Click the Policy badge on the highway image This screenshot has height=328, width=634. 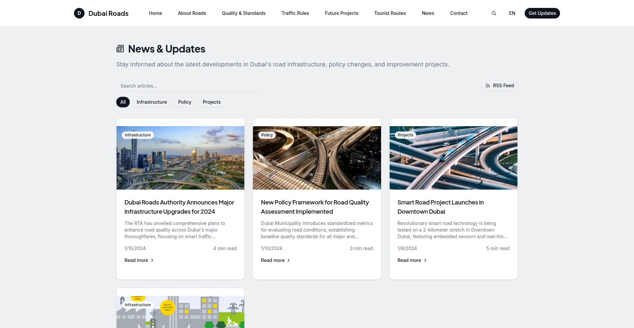[x=267, y=135]
